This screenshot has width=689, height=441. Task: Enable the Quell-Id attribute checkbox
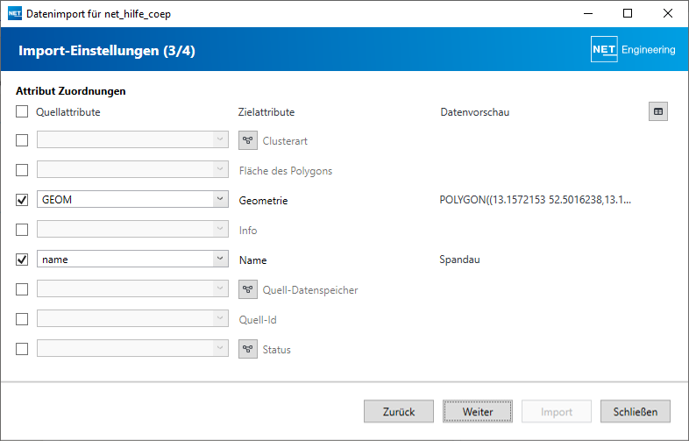point(22,319)
